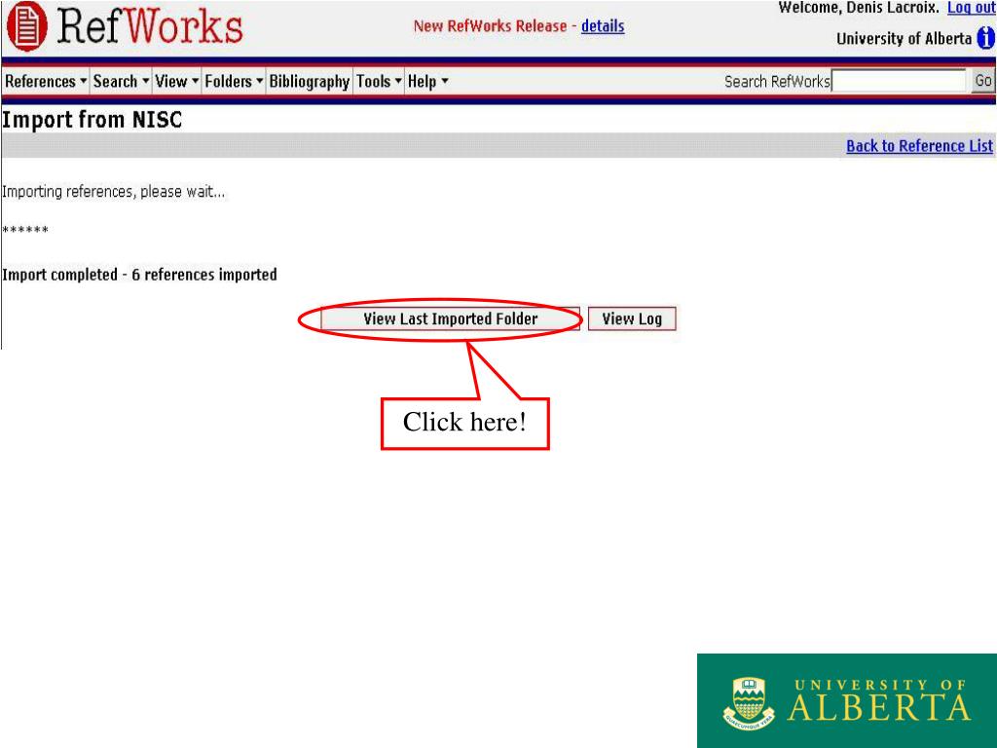Hit the Go button next to search
Screen dimensions: 997x748
pyautogui.click(x=983, y=82)
